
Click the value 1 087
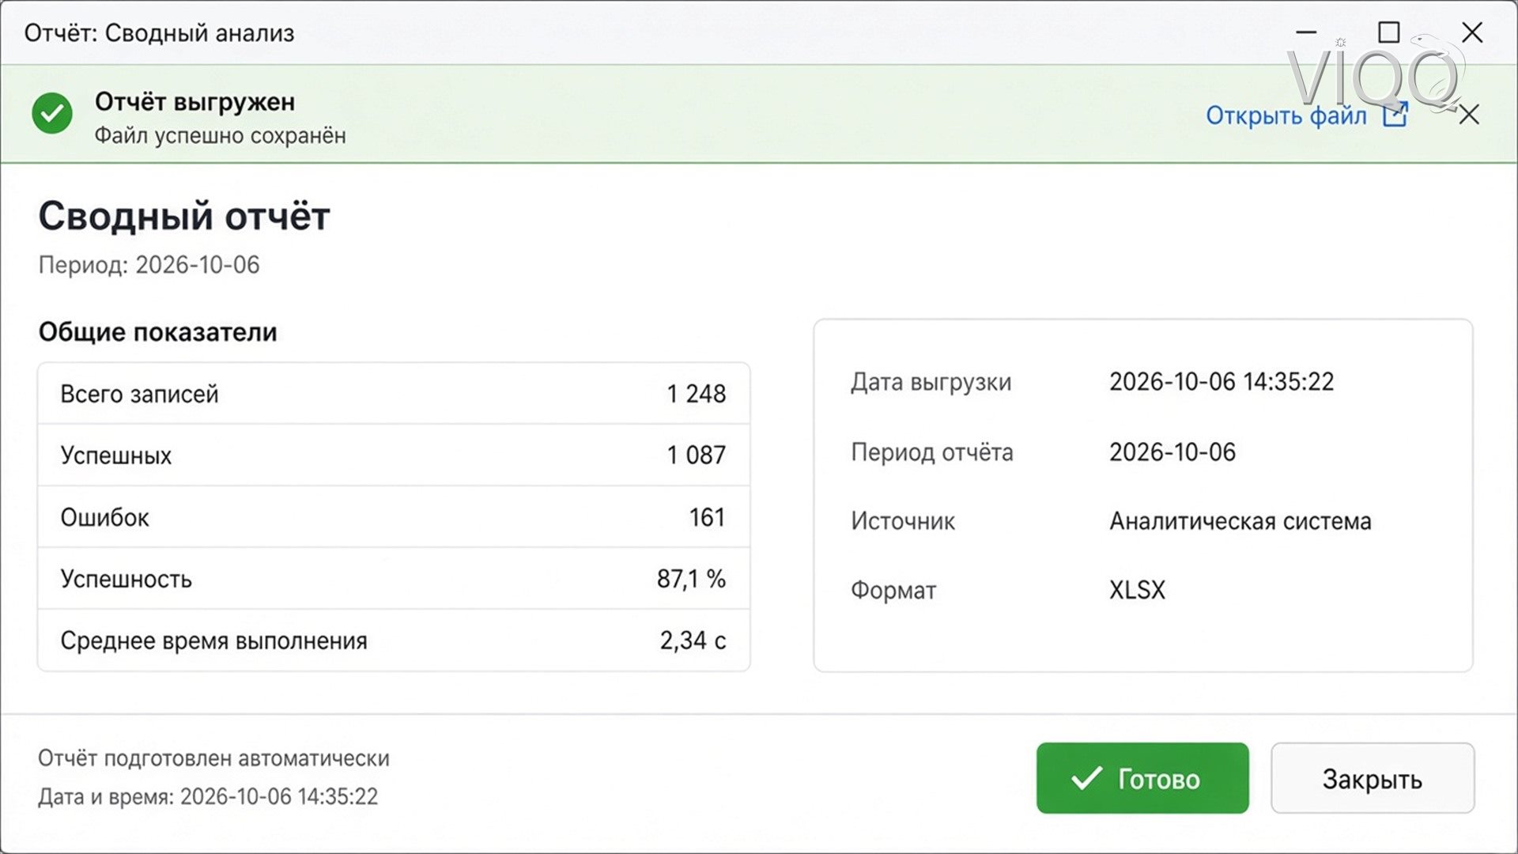point(696,455)
